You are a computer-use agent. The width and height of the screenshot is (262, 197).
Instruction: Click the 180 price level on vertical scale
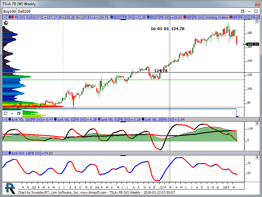[x=250, y=33]
